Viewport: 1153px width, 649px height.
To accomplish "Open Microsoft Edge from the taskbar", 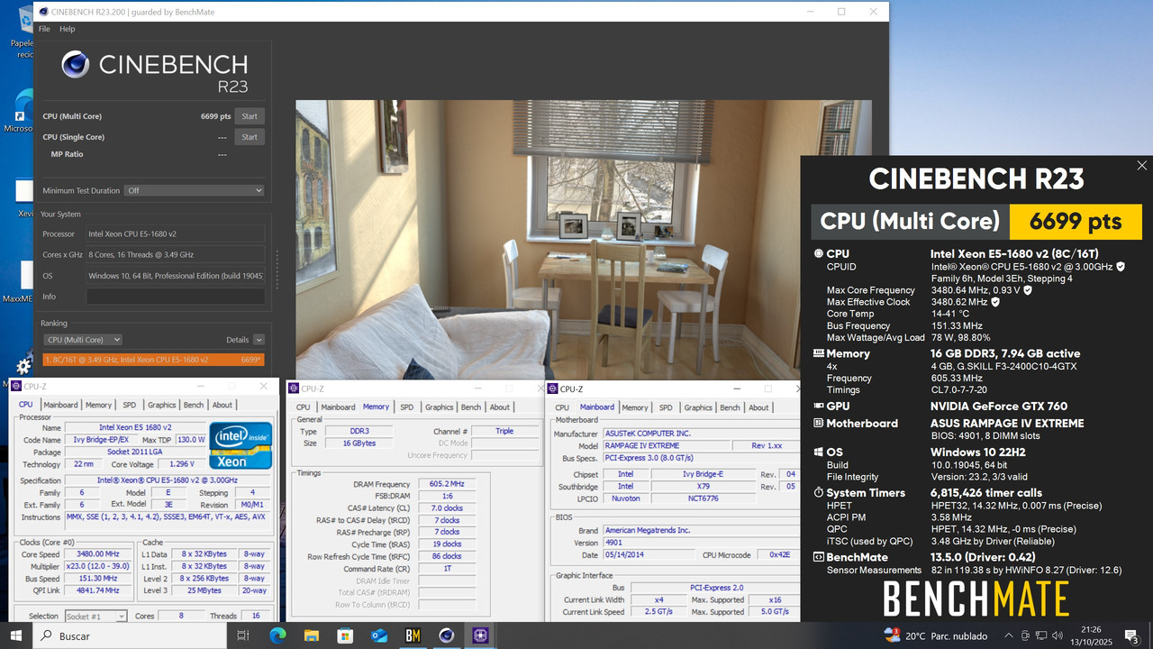I will (x=277, y=635).
